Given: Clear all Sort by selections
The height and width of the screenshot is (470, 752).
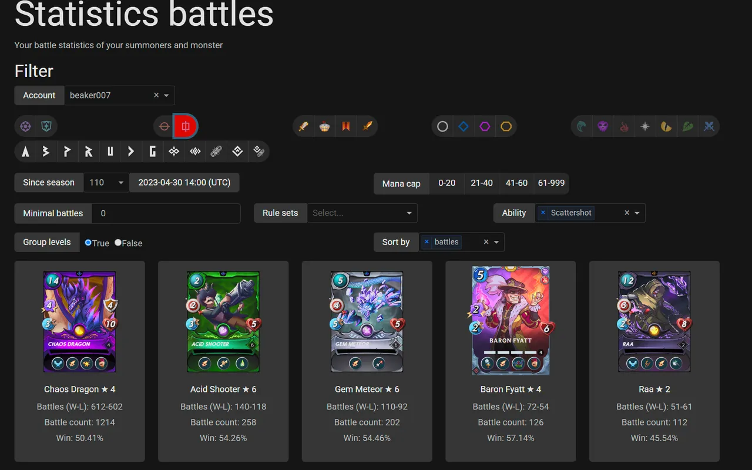Looking at the screenshot, I should pyautogui.click(x=486, y=242).
